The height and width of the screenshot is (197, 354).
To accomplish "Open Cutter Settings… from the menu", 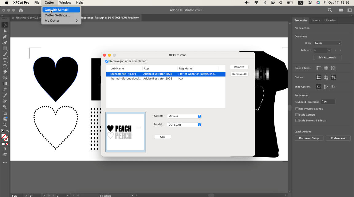I will 61,15.
